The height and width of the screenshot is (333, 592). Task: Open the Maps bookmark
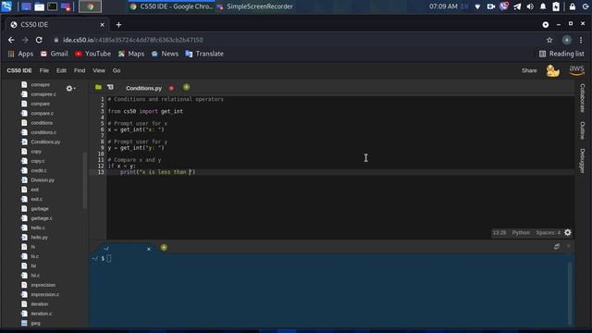(x=131, y=54)
